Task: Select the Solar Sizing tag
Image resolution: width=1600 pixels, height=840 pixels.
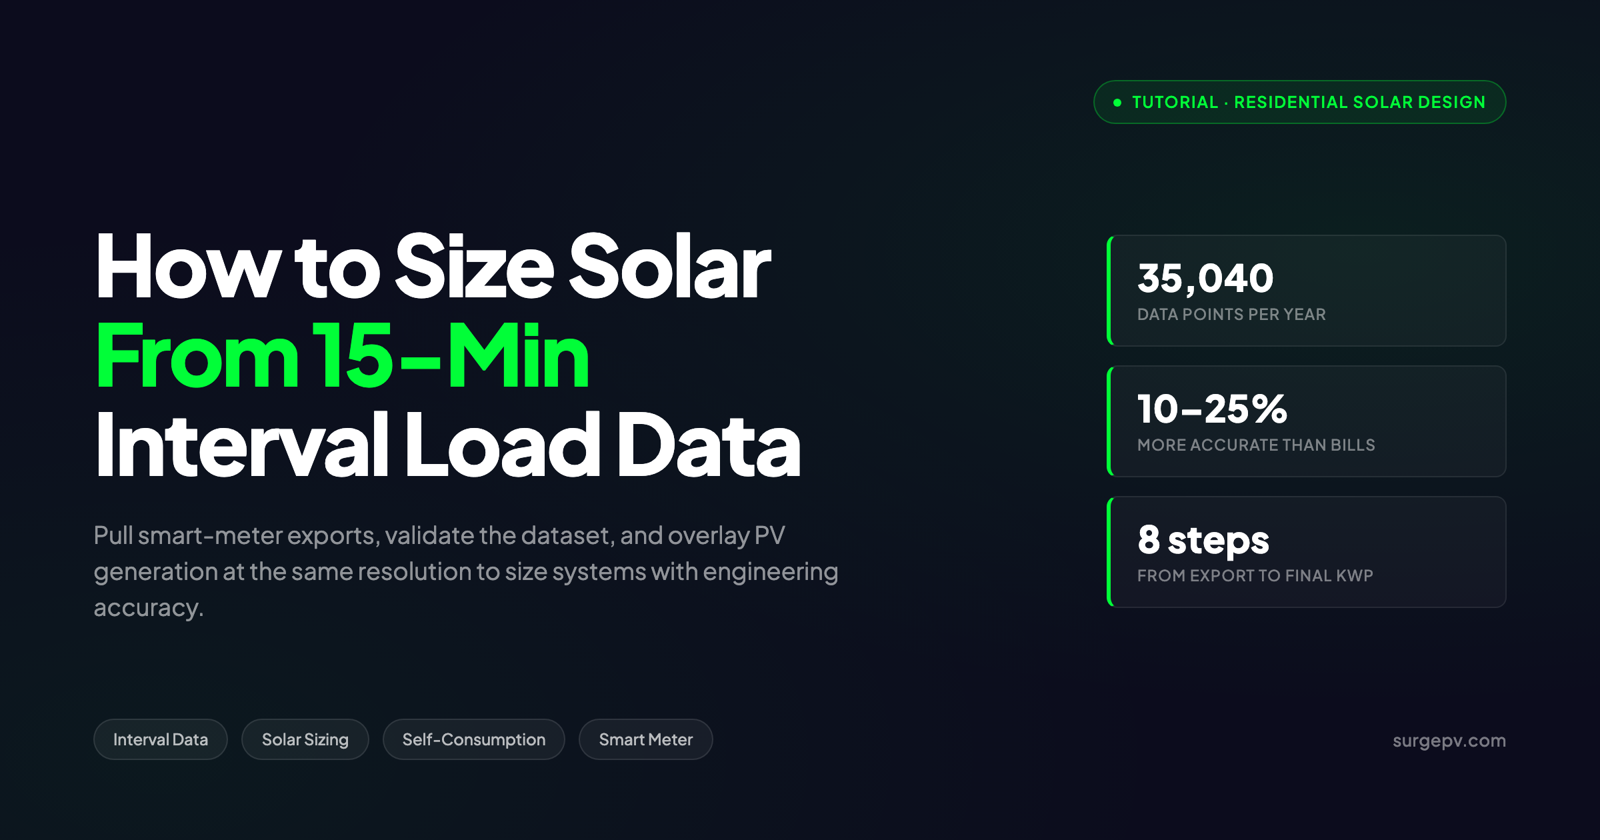Action: pos(305,739)
